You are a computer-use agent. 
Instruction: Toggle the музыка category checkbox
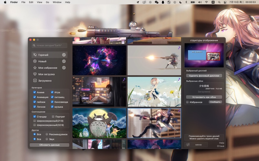pyautogui.click(x=52, y=107)
